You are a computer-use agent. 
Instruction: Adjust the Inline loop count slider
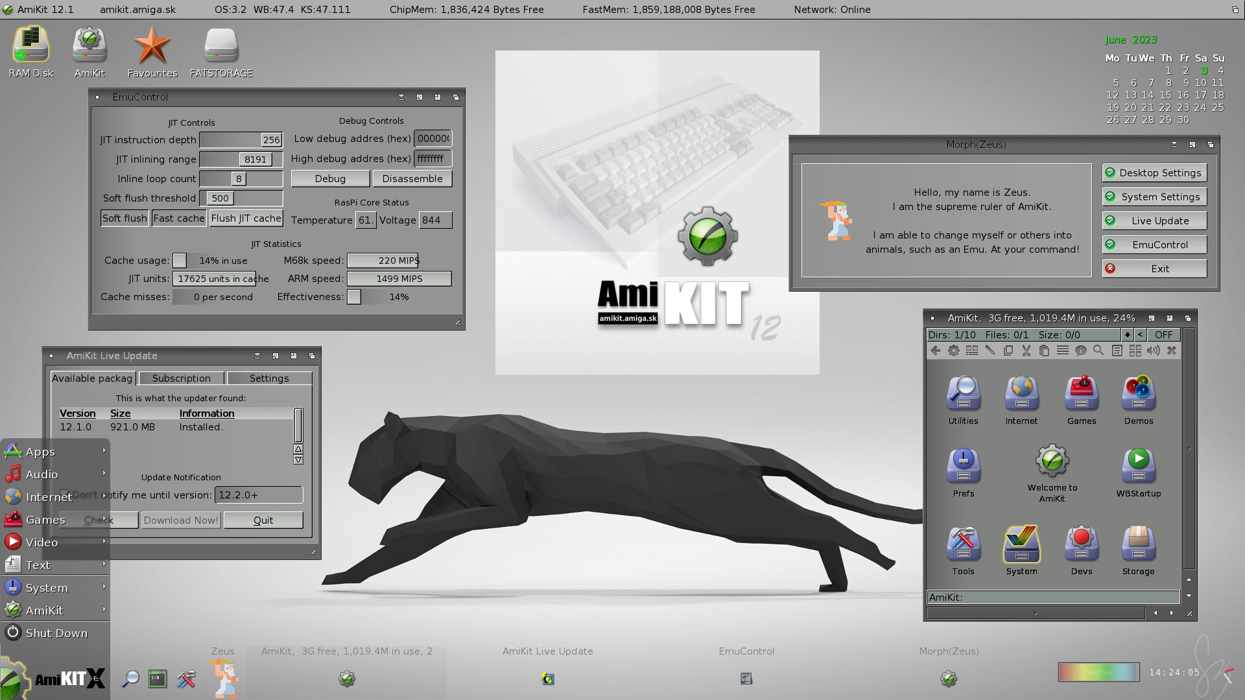(x=241, y=178)
